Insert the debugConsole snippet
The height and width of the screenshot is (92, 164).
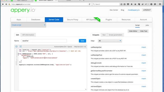[x=143, y=63]
